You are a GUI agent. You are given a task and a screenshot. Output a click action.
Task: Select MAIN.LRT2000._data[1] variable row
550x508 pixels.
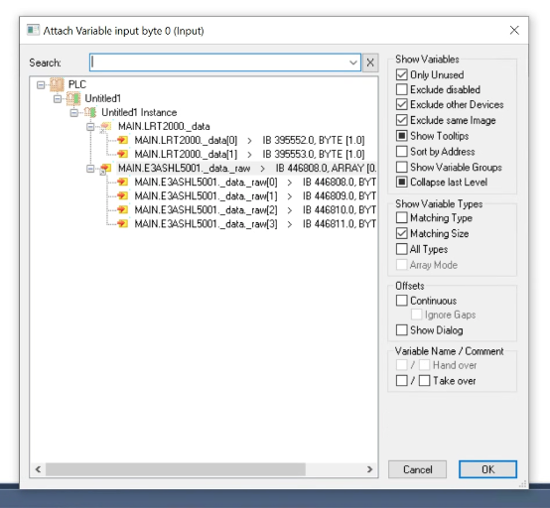tap(249, 154)
